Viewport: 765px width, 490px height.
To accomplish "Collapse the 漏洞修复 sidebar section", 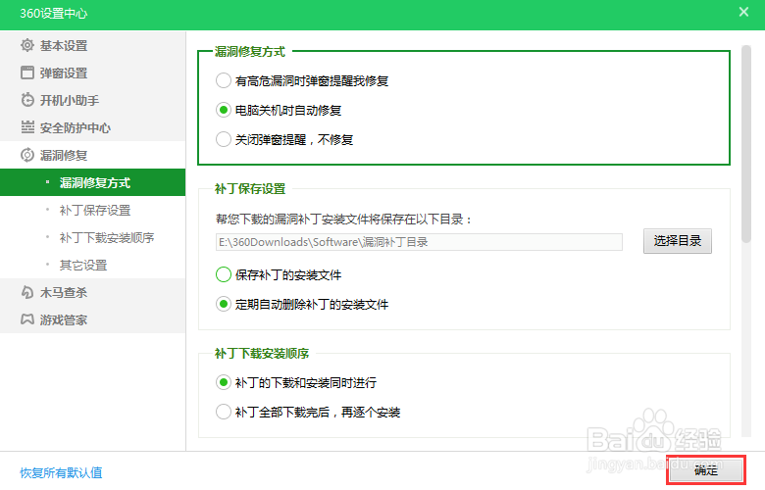I will [x=93, y=155].
